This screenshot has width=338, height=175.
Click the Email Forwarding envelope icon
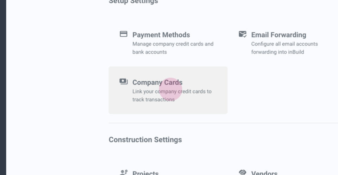[243, 34]
